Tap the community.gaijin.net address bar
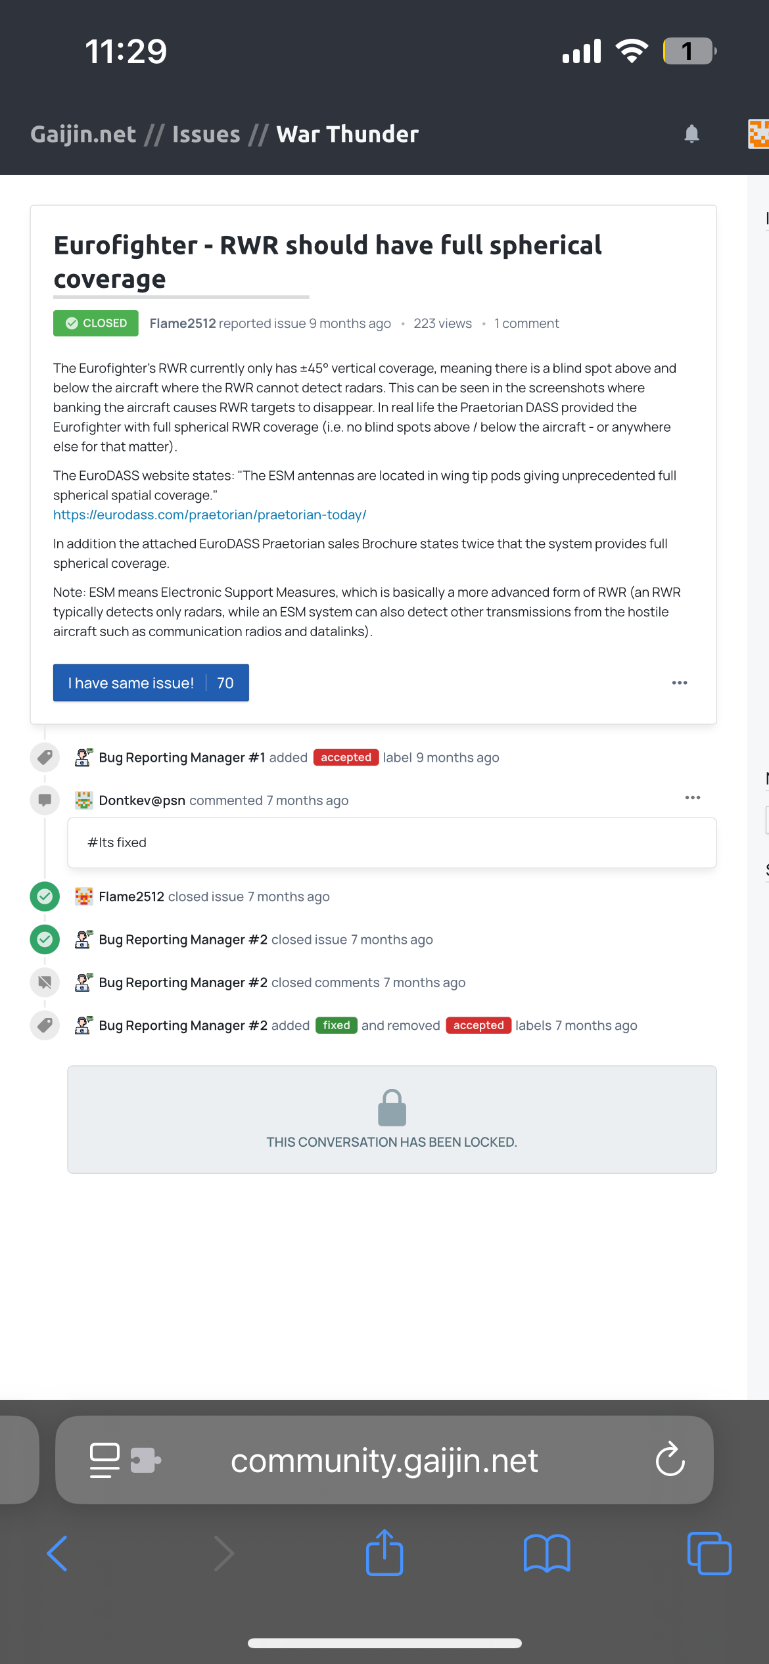The width and height of the screenshot is (769, 1664). tap(384, 1460)
